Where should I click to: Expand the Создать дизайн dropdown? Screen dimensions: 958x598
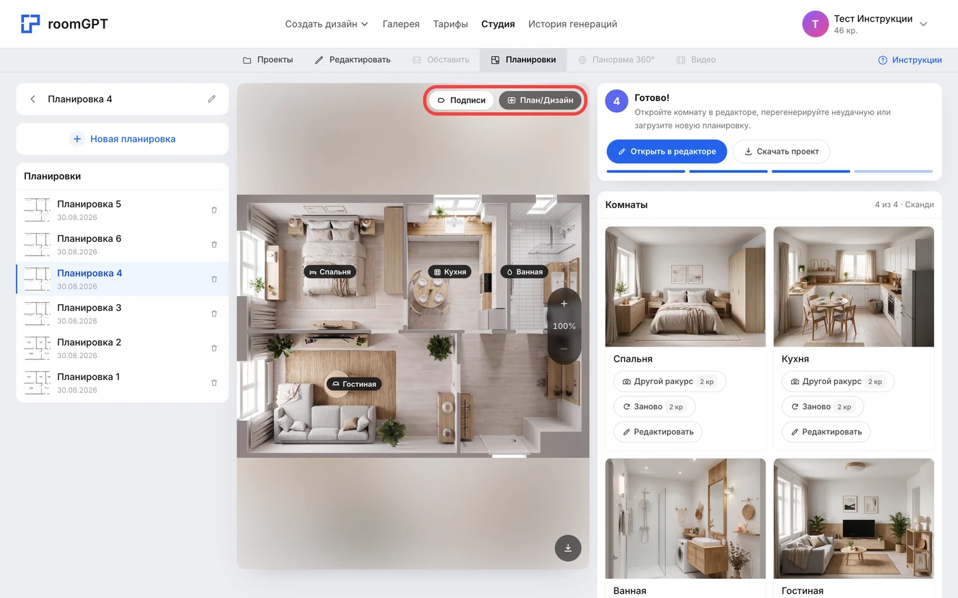pyautogui.click(x=326, y=24)
